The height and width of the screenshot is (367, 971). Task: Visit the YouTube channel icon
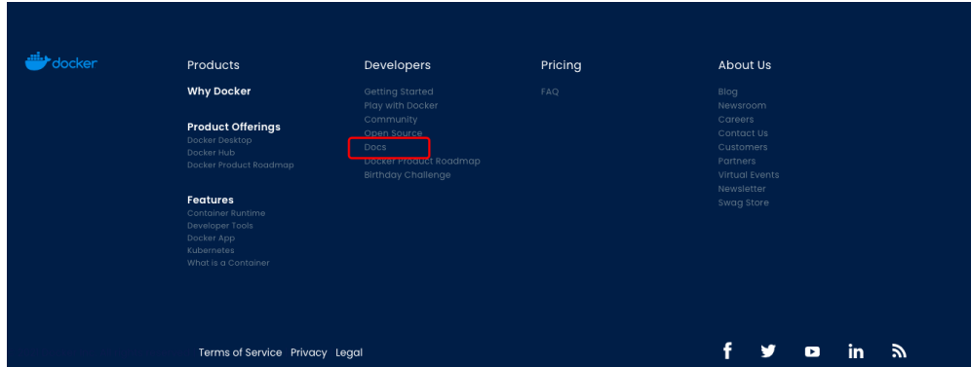point(812,351)
